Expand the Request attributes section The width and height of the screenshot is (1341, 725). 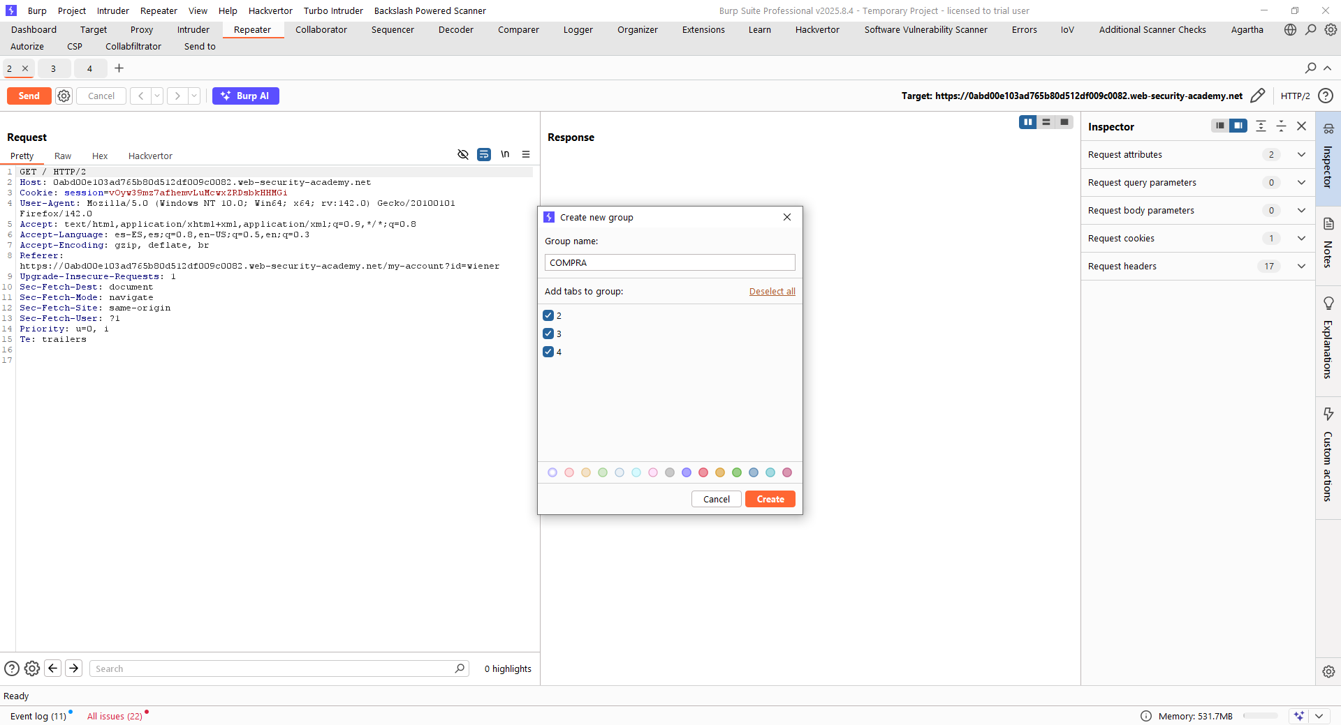pyautogui.click(x=1300, y=155)
